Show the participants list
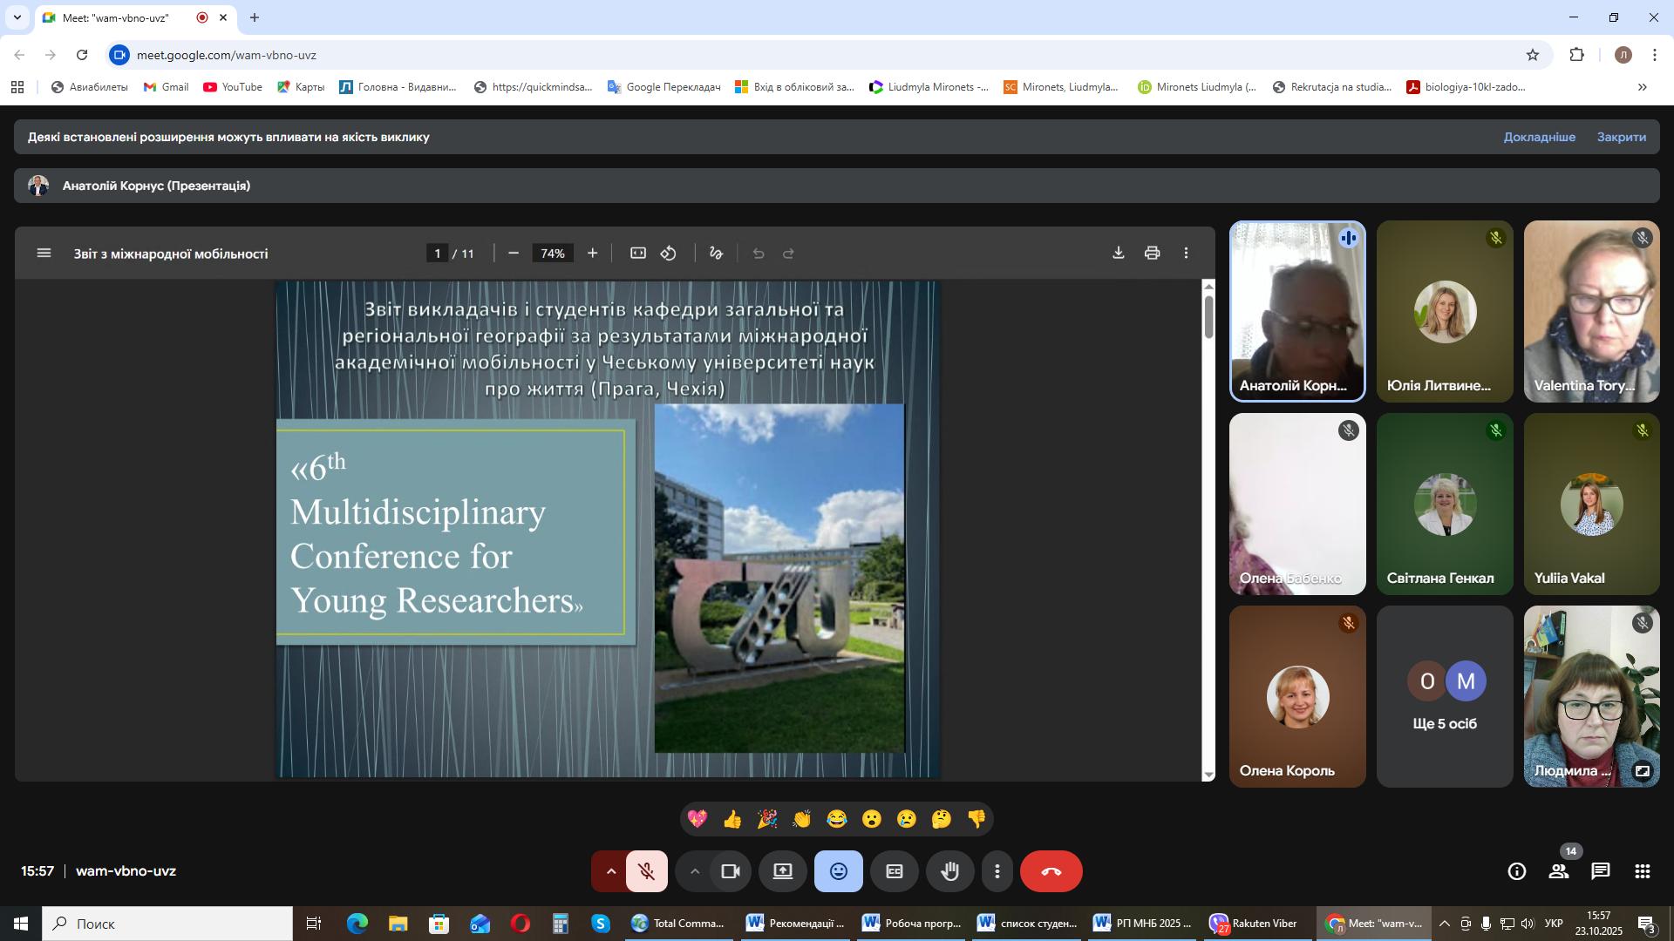Screen dimensions: 1674x941 coord(1558,871)
